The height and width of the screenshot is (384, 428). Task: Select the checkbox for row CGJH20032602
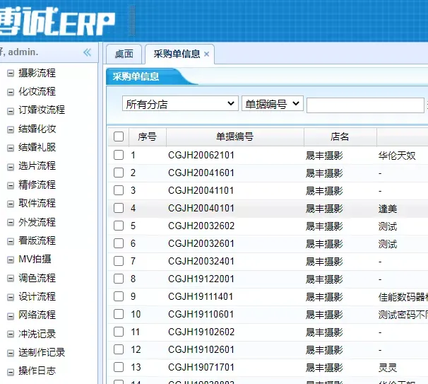119,226
